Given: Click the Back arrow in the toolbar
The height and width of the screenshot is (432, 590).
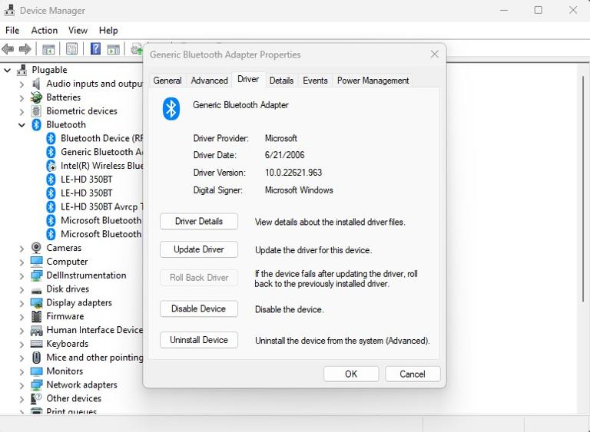Looking at the screenshot, I should pyautogui.click(x=8, y=49).
